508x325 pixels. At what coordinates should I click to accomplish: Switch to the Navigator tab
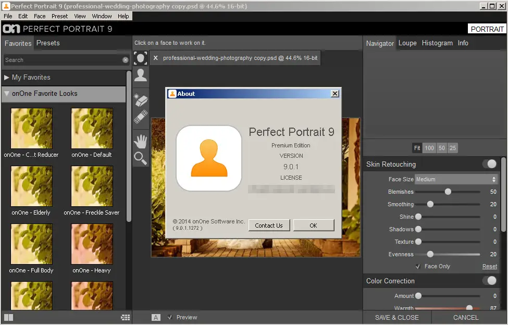[x=380, y=43]
